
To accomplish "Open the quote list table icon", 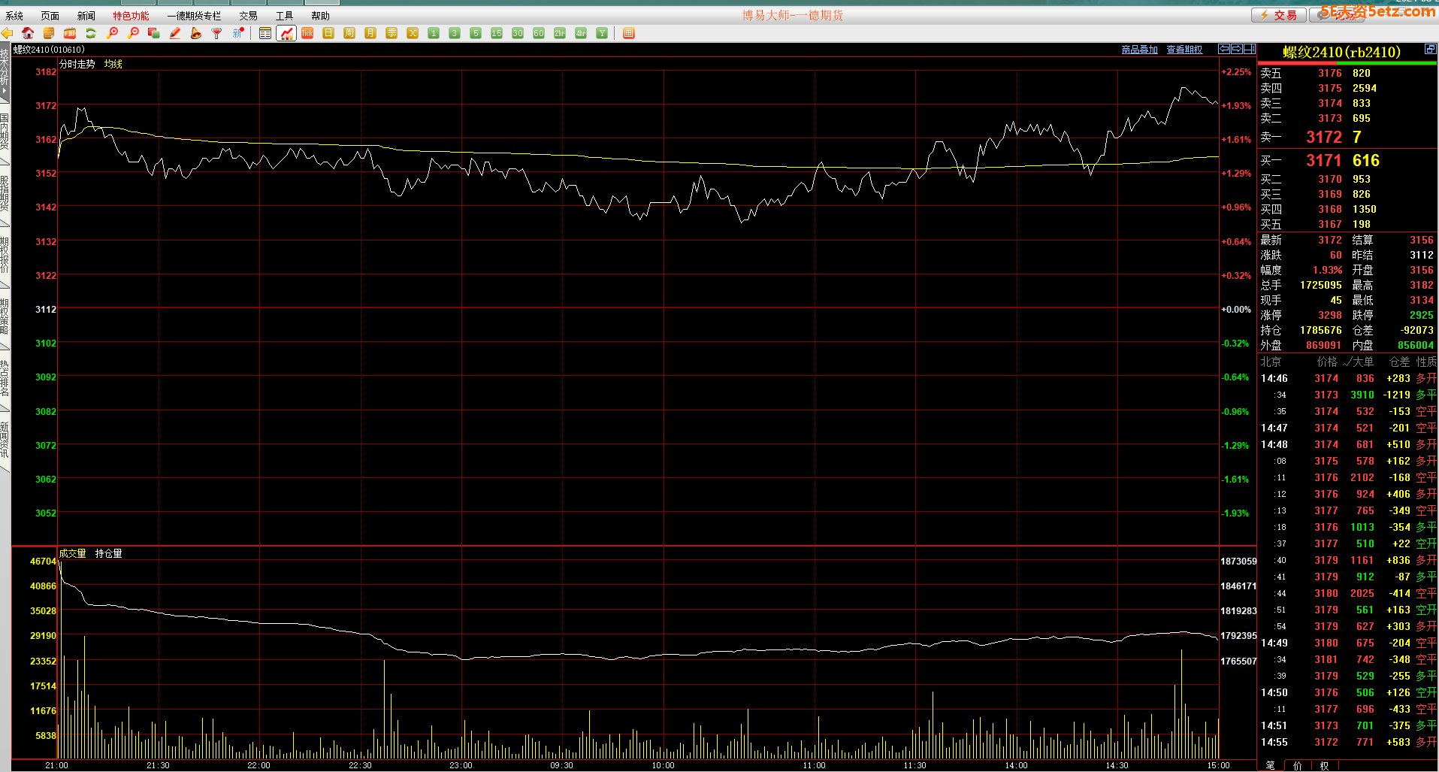I will [x=265, y=33].
